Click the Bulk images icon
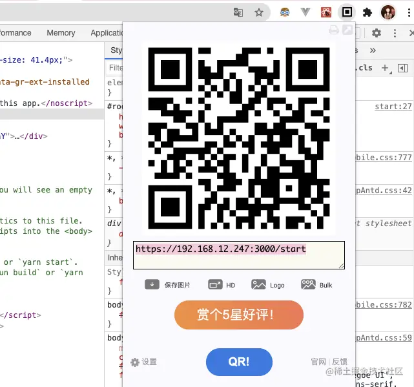The width and height of the screenshot is (414, 387). 308,284
